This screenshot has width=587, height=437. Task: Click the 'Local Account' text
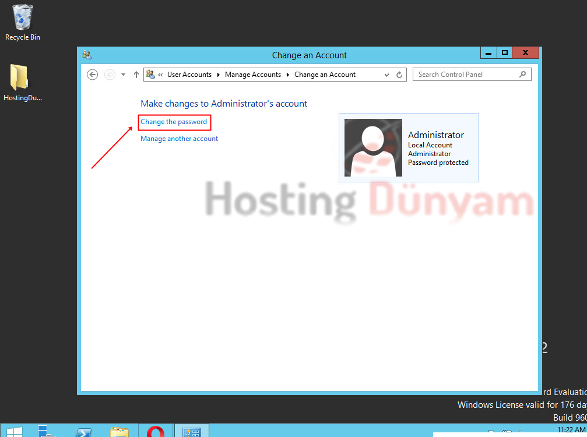click(430, 145)
